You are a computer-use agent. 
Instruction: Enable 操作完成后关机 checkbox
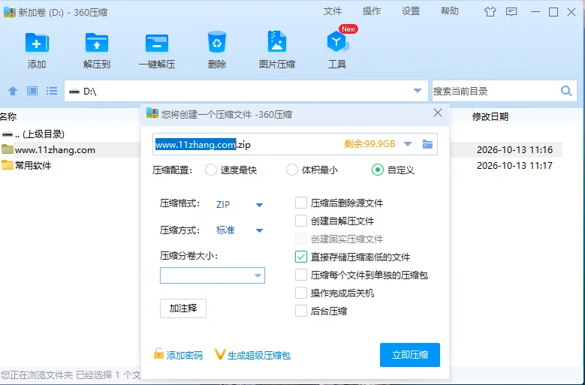tap(301, 293)
